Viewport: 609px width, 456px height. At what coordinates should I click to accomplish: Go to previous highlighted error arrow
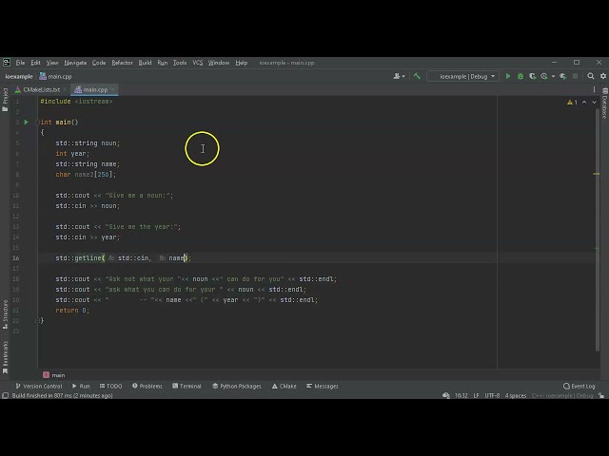[x=584, y=103]
